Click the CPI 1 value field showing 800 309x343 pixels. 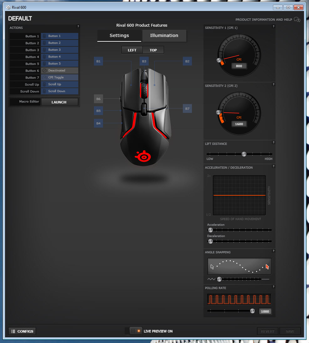pos(239,66)
